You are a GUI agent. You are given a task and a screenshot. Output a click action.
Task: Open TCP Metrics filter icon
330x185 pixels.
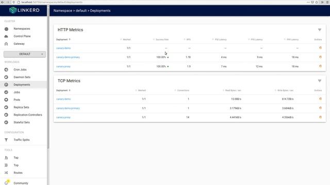320,81
